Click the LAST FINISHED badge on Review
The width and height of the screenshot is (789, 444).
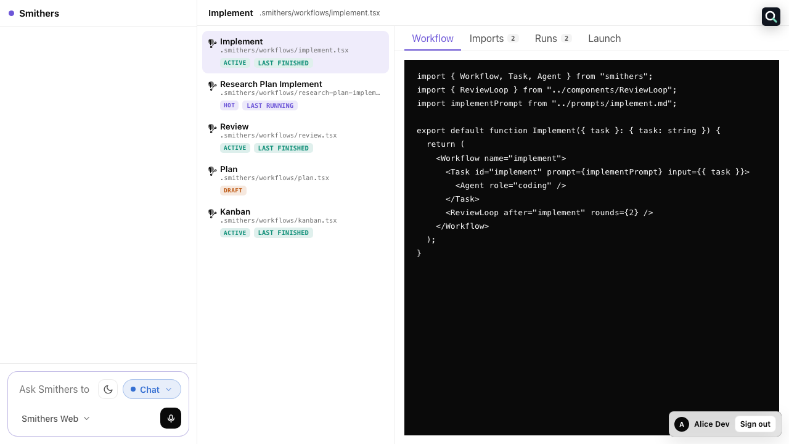click(284, 148)
